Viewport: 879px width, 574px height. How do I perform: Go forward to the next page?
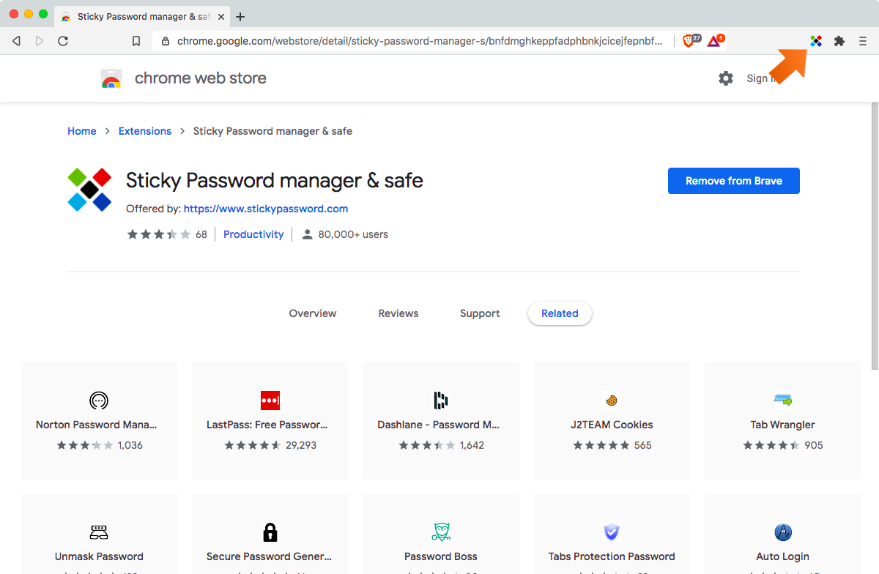coord(40,41)
